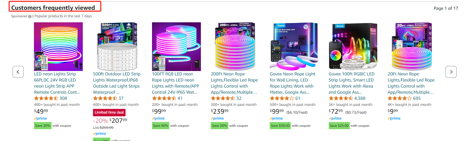474x141 pixels.
Task: Open the 20Ft Neon Rope Lights product image
Action: coord(412,46)
